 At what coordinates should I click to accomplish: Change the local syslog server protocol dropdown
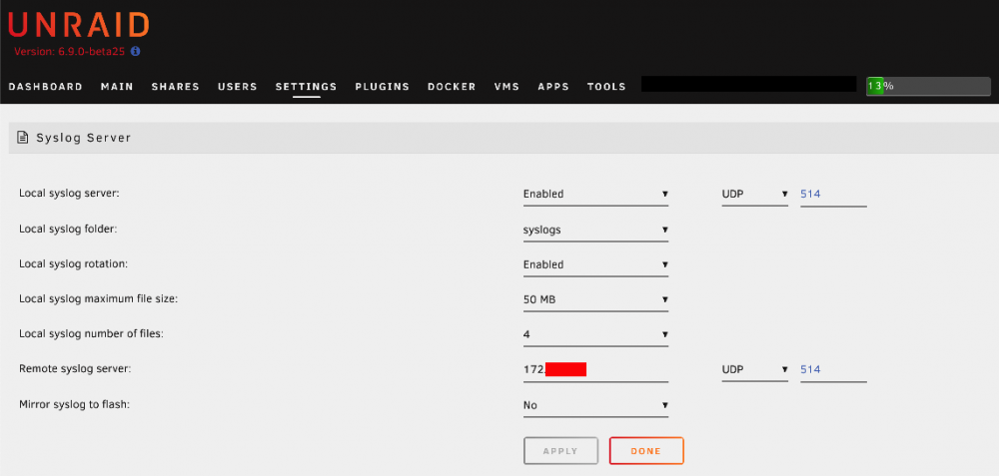(x=755, y=194)
